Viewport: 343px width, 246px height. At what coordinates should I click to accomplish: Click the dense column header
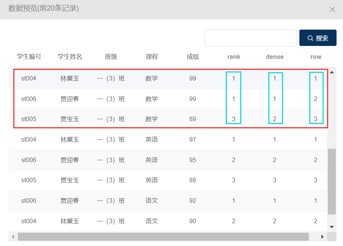[x=275, y=57]
